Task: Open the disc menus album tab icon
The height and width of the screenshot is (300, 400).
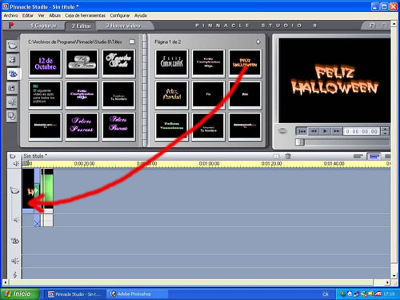Action: coord(12,116)
